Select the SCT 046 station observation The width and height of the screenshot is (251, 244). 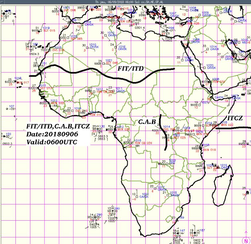click(112, 63)
